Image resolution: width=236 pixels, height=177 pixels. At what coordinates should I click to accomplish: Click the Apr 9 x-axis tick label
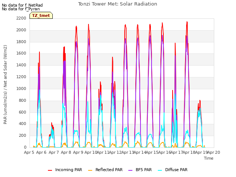[78, 152]
